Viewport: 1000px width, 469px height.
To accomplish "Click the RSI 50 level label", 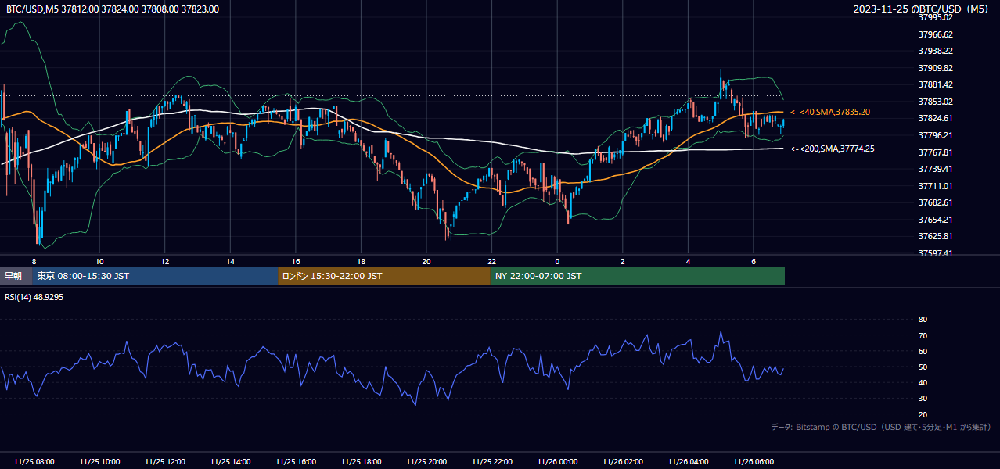I will (x=923, y=367).
